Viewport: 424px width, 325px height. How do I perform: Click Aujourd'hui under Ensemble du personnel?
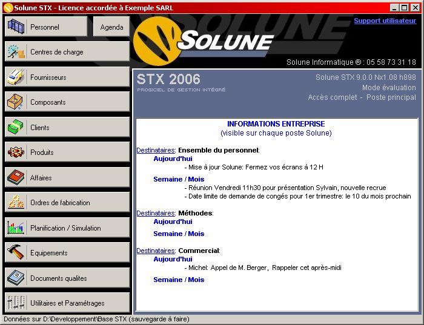(x=173, y=159)
